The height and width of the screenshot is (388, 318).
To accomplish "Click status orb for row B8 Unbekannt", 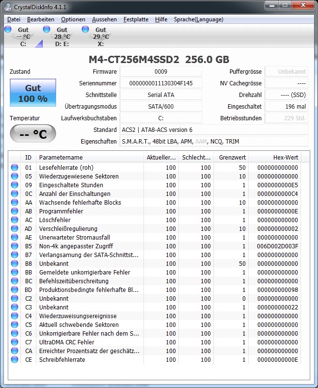I will [x=15, y=263].
